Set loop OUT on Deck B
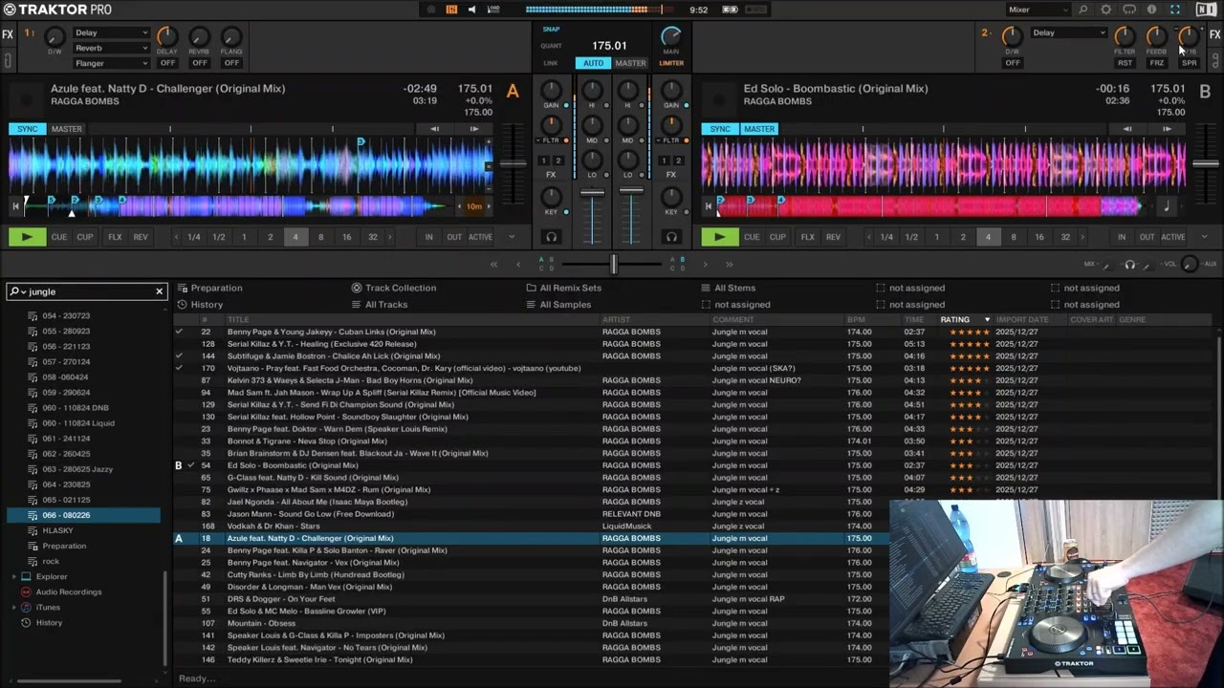This screenshot has width=1224, height=688. (x=1147, y=237)
